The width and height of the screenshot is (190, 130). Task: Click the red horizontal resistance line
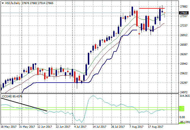152,8
